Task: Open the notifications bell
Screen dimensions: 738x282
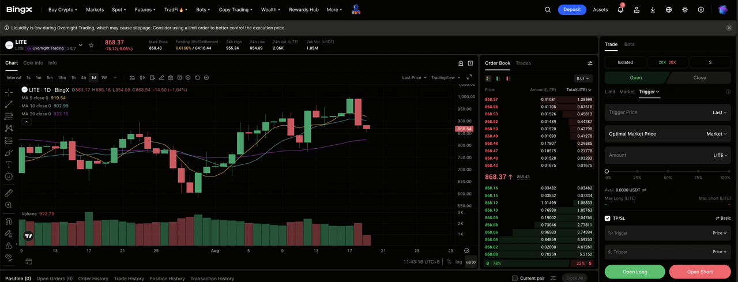Action: pyautogui.click(x=620, y=10)
